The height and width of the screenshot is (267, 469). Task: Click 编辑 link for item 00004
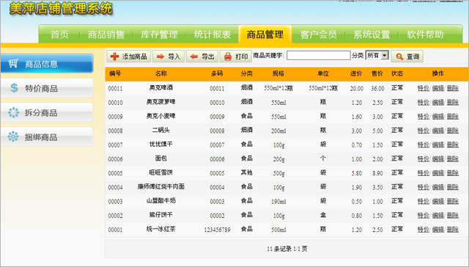(438, 187)
